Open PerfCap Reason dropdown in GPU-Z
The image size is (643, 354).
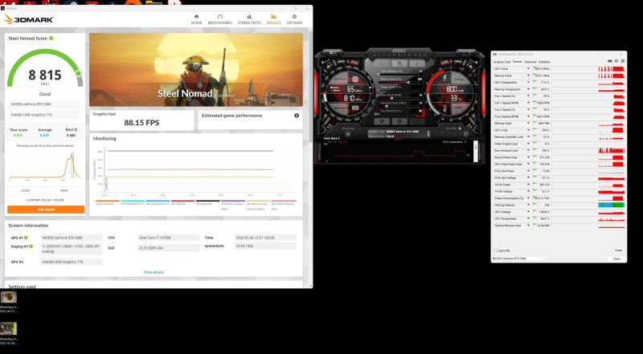(528, 205)
